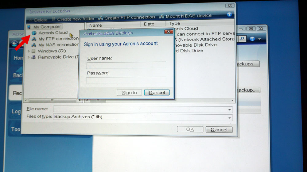The image size is (307, 172).
Task: Expand the Windows (C:) tree node
Action: tap(29, 51)
